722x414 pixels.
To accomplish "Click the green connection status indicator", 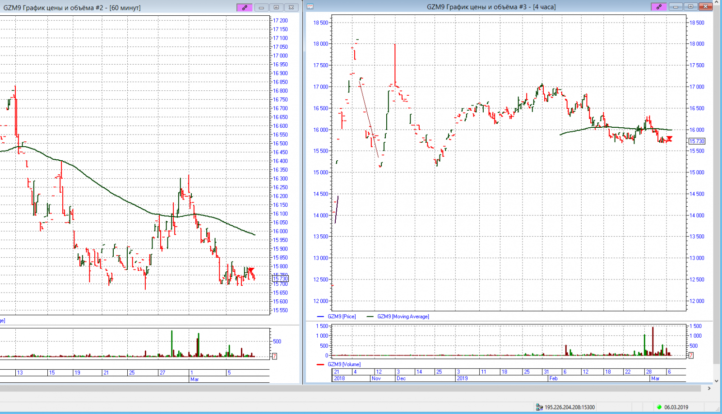I will 659,407.
